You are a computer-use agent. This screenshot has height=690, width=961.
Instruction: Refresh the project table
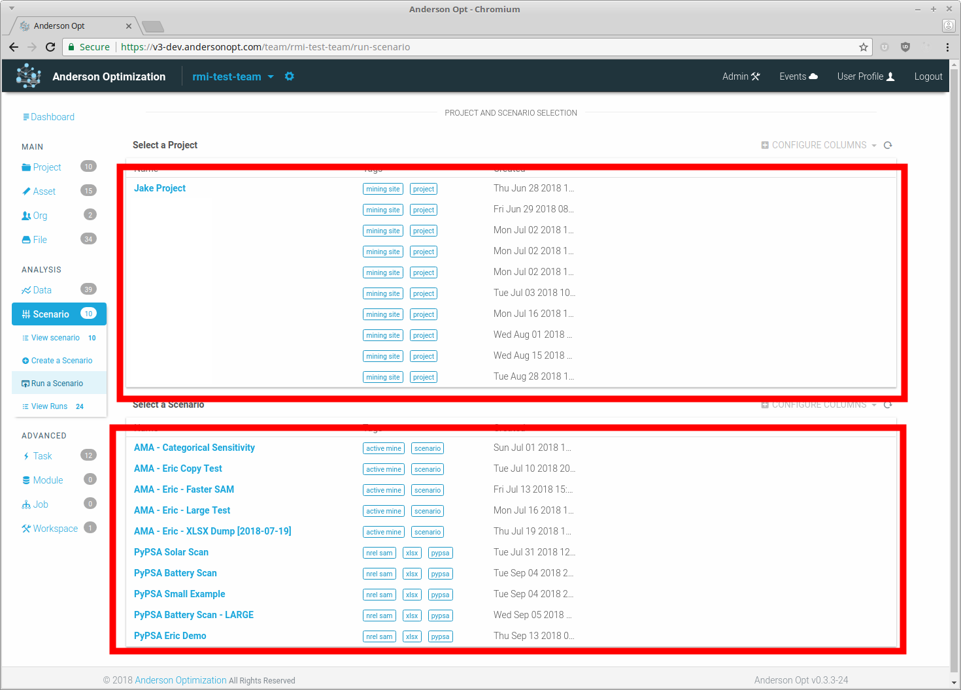(x=888, y=145)
